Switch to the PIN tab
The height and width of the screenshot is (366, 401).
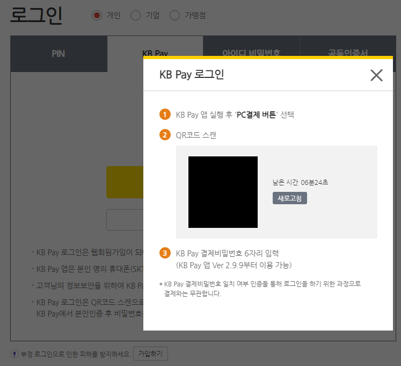point(59,54)
